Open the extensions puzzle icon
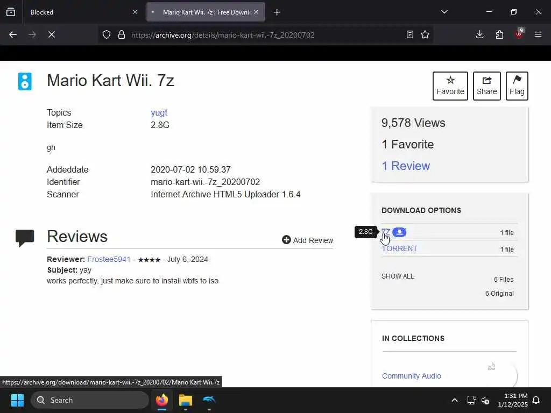Viewport: 551px width, 413px height. tap(499, 34)
